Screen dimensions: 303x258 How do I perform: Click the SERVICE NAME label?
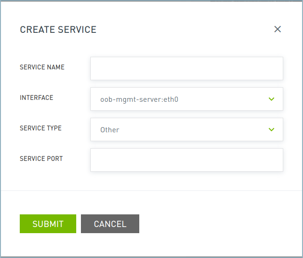point(42,67)
